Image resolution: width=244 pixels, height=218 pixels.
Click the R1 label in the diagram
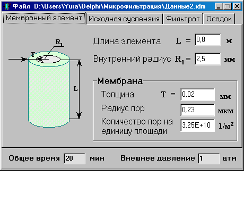(x=59, y=43)
